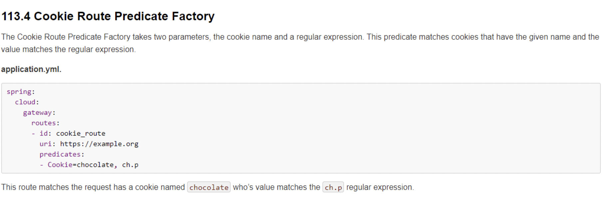The width and height of the screenshot is (604, 201).
Task: Click "ch.p" at end of code block
Action: click(130, 165)
